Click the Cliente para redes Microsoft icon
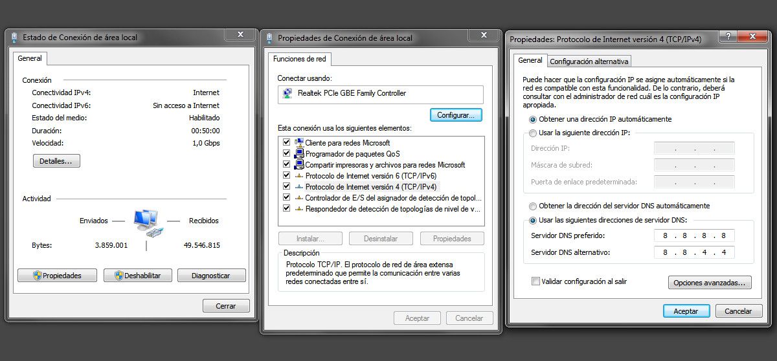The width and height of the screenshot is (777, 361). click(x=298, y=142)
